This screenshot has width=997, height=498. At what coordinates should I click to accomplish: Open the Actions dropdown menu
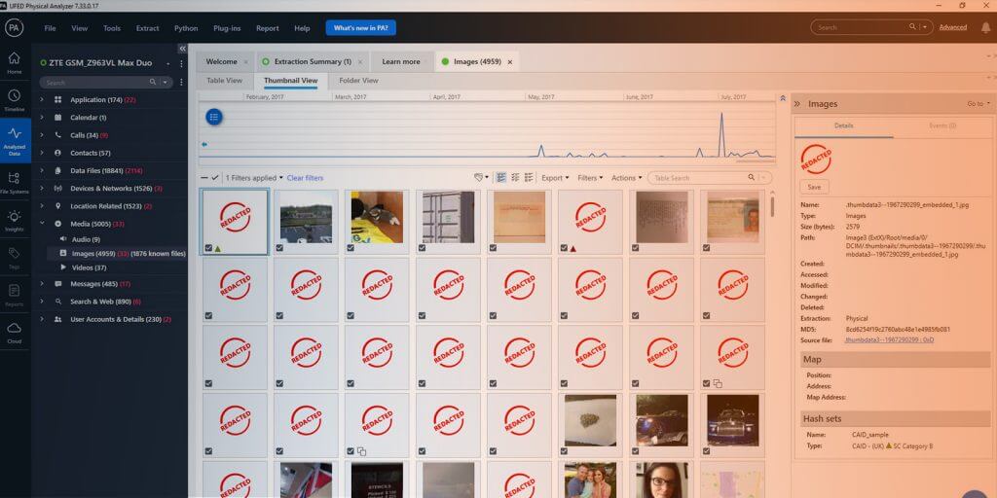click(x=625, y=178)
